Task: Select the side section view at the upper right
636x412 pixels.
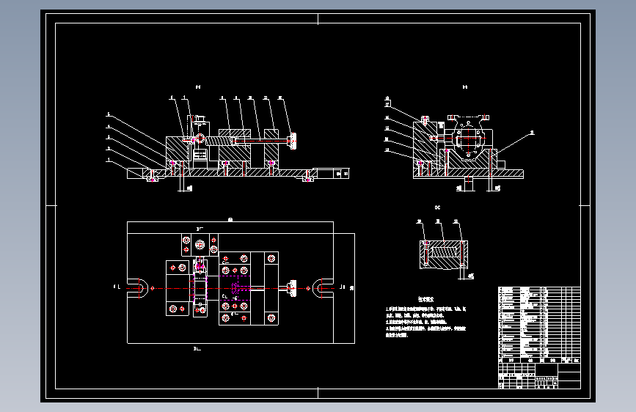Action: [459, 139]
